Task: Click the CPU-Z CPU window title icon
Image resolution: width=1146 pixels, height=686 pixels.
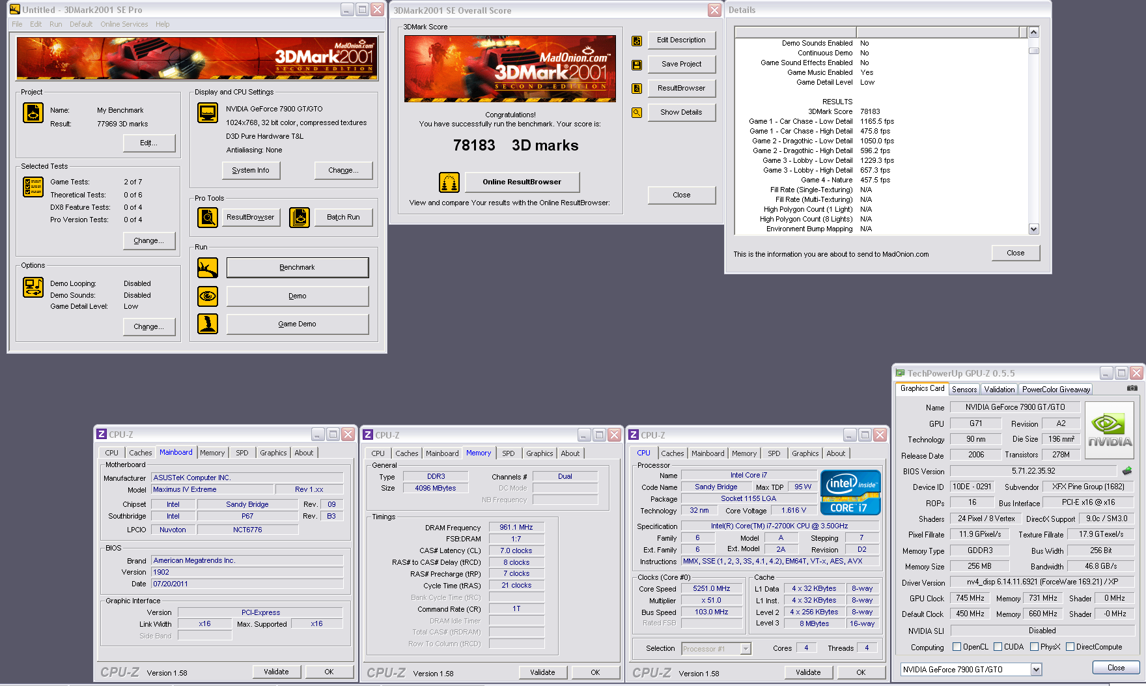Action: point(634,435)
